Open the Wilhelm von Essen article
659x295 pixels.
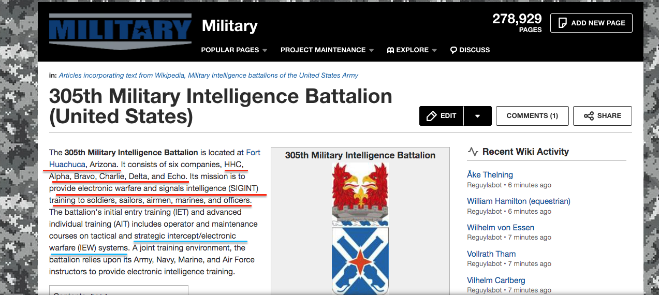(x=501, y=228)
